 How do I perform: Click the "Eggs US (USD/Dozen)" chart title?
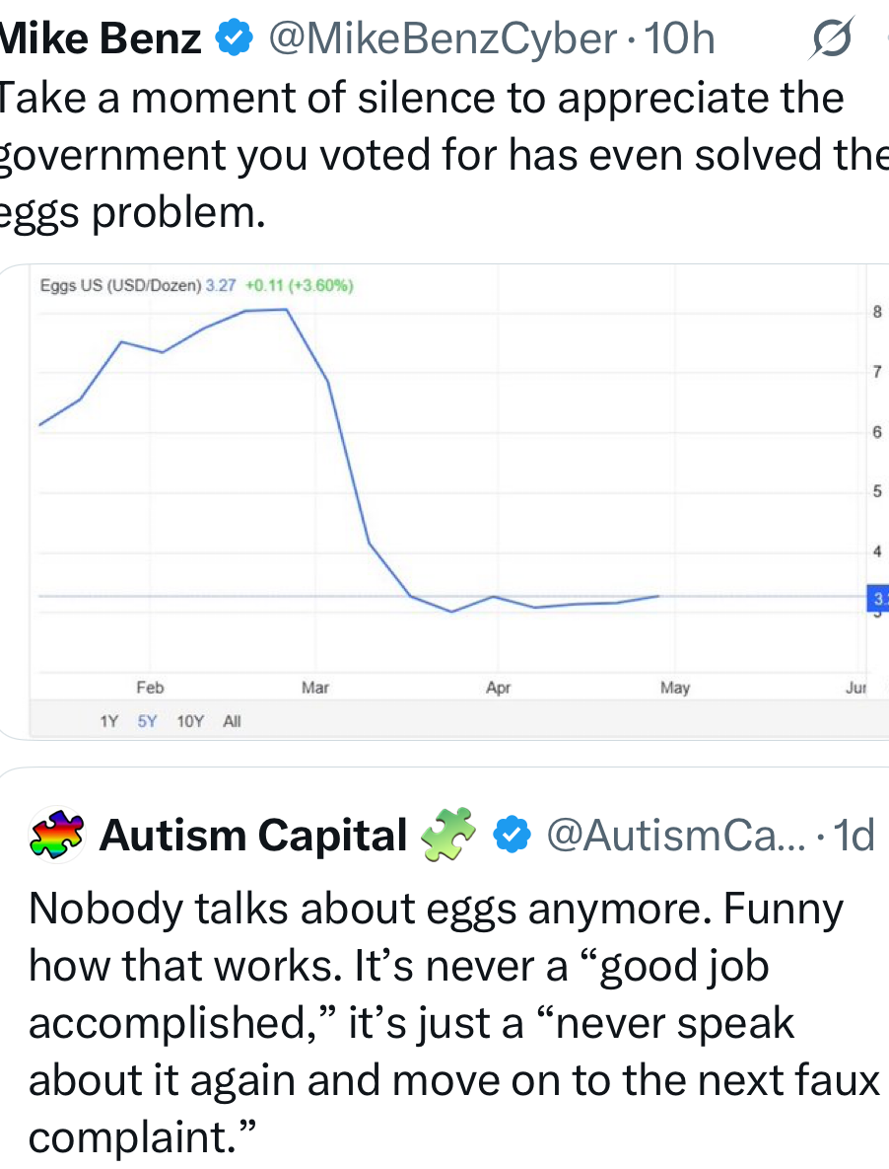pos(120,286)
